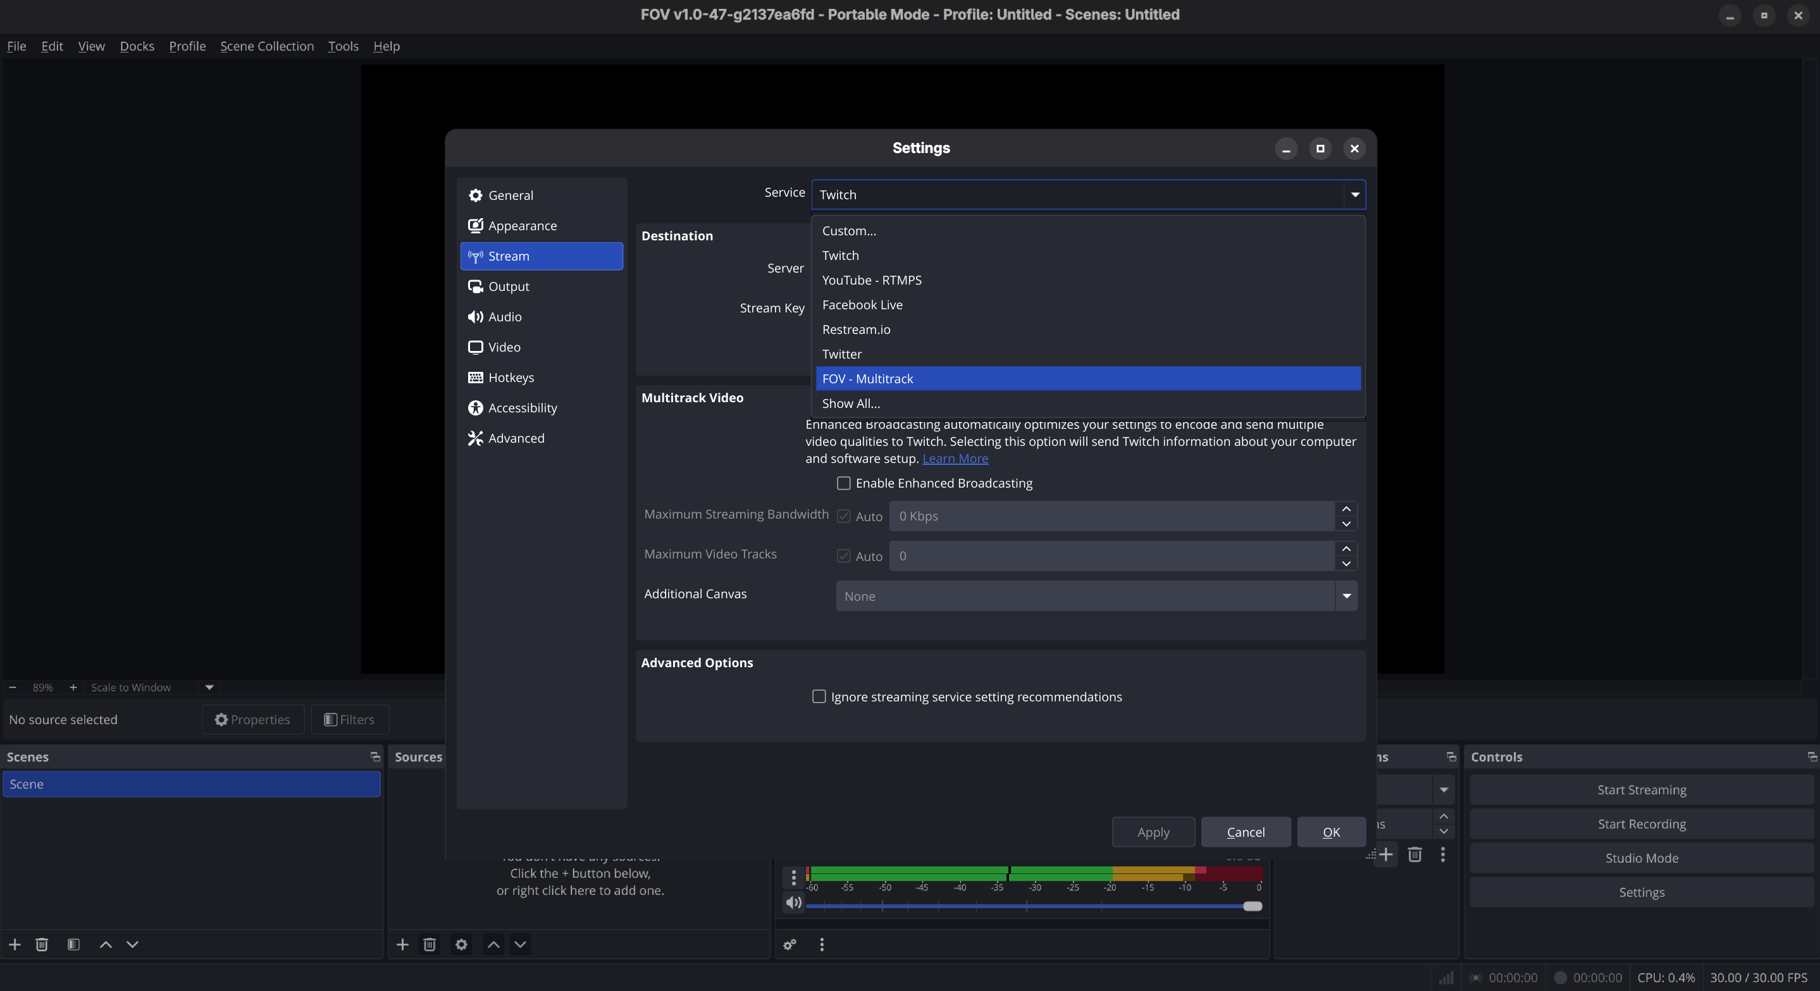Add a scene transition with plus icon
Viewport: 1820px width, 991px height.
click(x=1386, y=854)
